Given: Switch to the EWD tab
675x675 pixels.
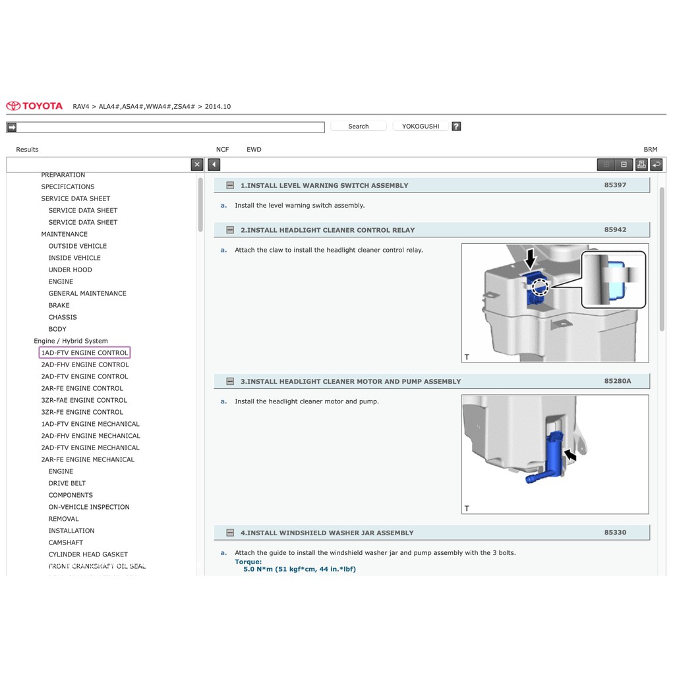Looking at the screenshot, I should pyautogui.click(x=254, y=150).
